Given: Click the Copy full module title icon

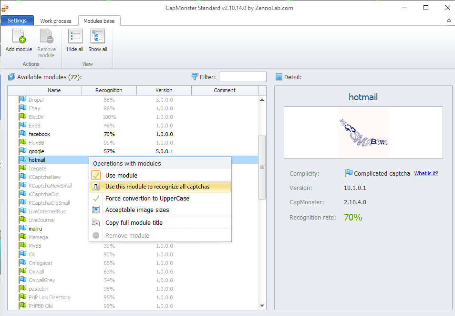Looking at the screenshot, I should [x=96, y=222].
